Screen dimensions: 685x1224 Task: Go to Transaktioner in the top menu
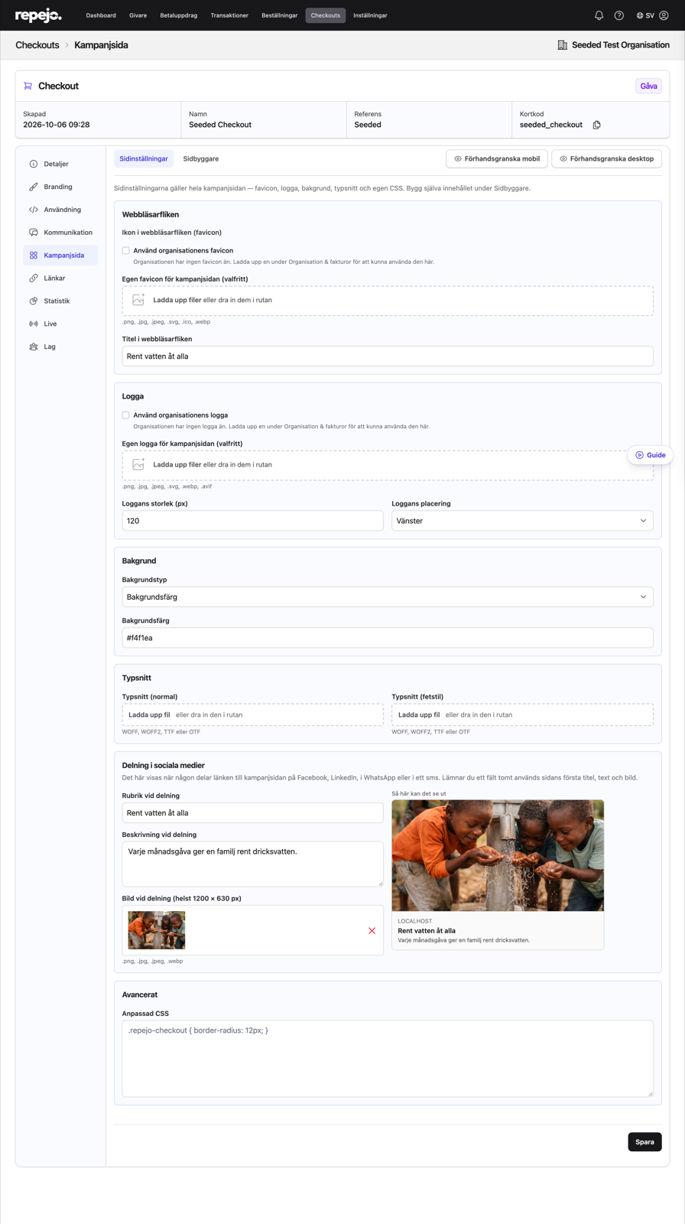pos(229,15)
